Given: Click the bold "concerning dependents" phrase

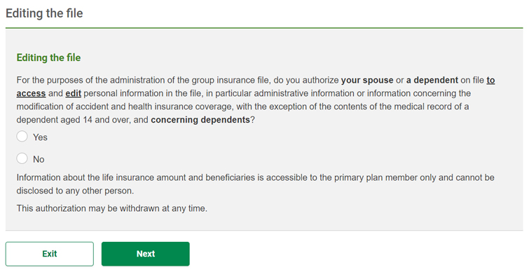Looking at the screenshot, I should pos(200,120).
